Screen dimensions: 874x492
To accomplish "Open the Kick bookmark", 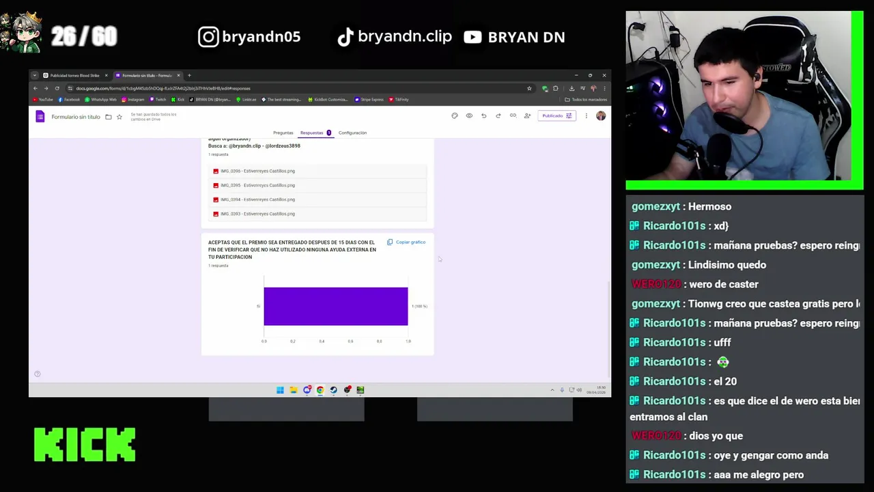I will click(178, 100).
